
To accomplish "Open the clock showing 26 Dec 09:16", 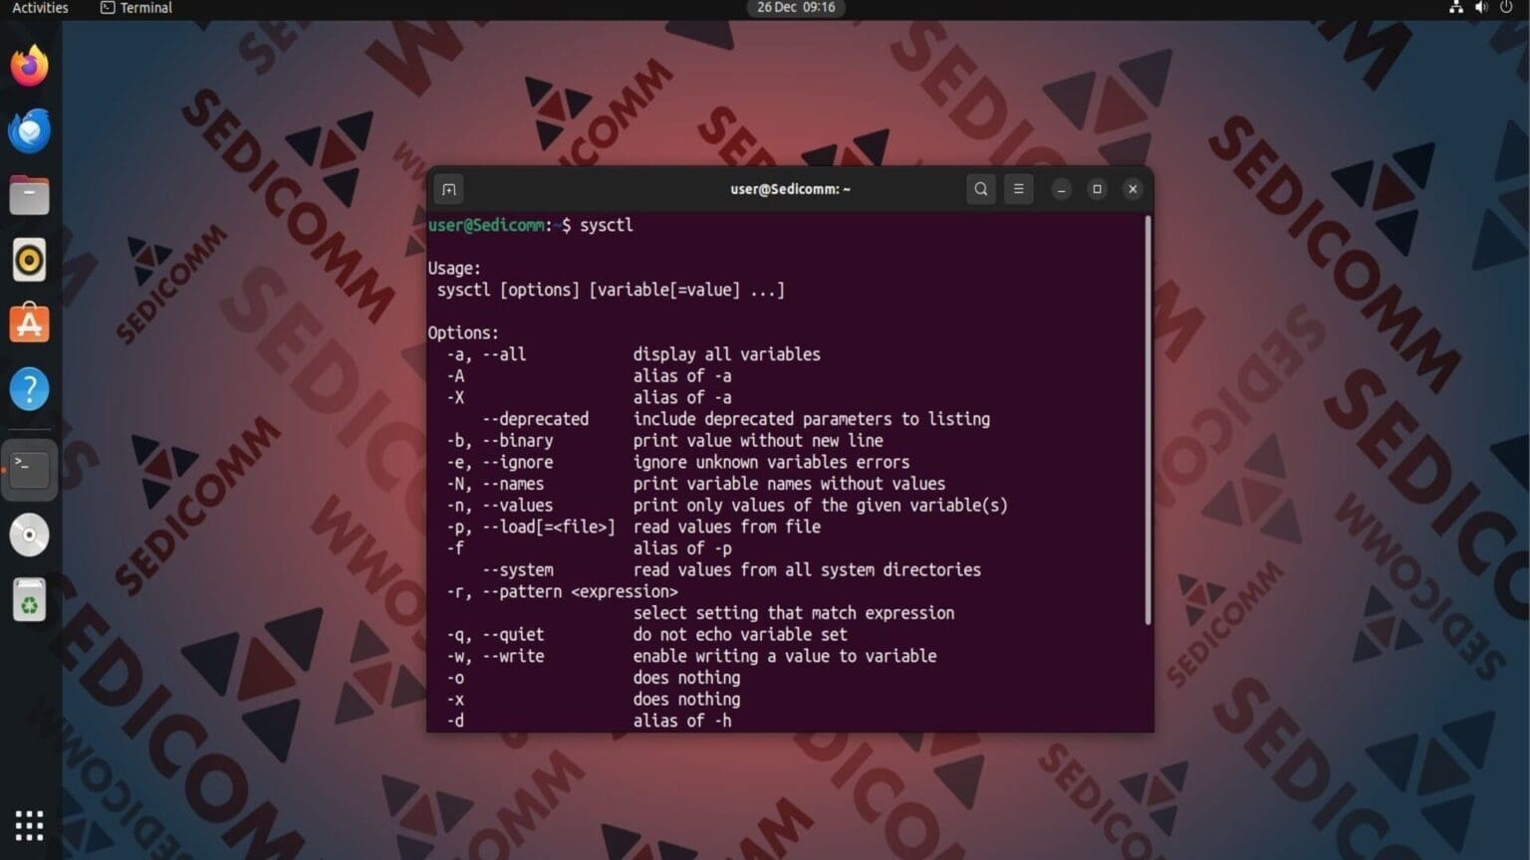I will [x=796, y=8].
